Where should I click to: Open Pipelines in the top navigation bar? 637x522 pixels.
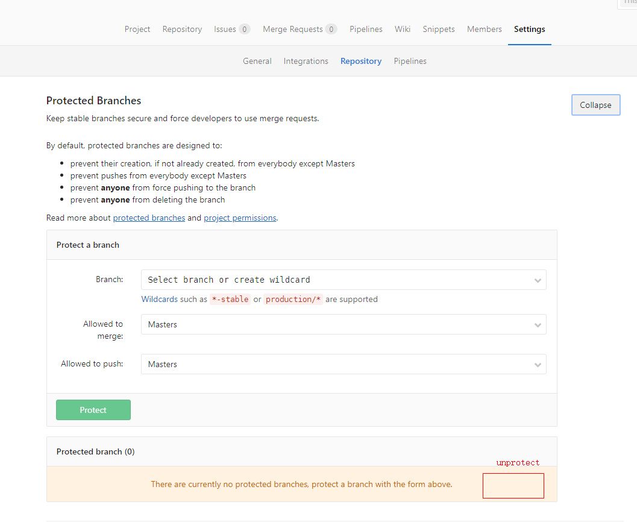point(366,29)
